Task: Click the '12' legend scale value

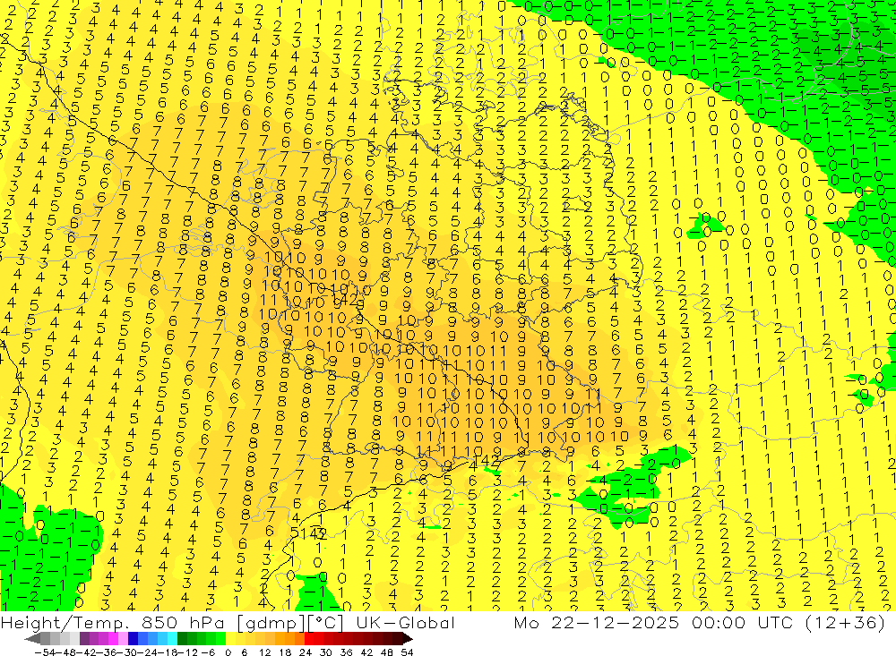Action: pyautogui.click(x=265, y=652)
